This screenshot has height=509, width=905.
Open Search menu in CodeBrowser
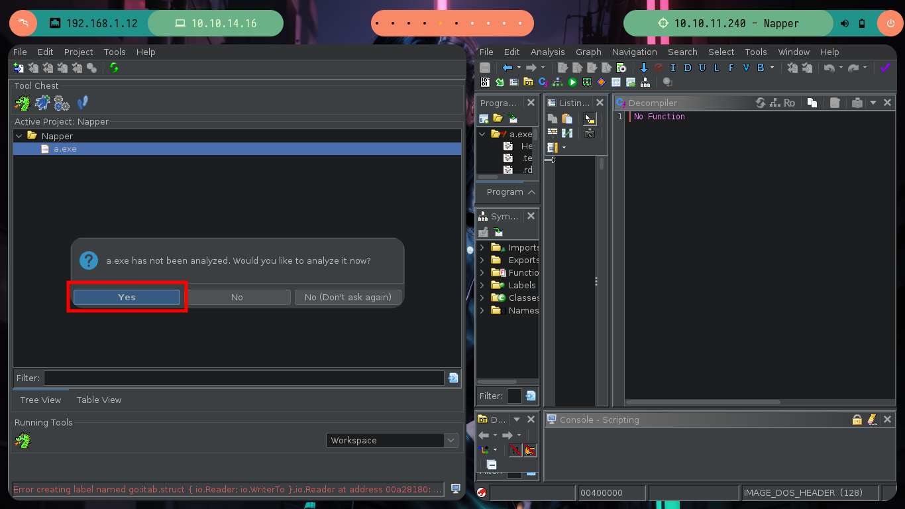682,52
